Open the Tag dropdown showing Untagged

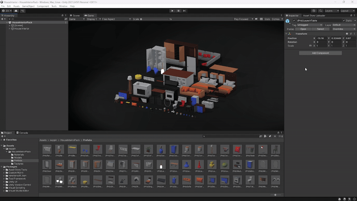pos(310,25)
